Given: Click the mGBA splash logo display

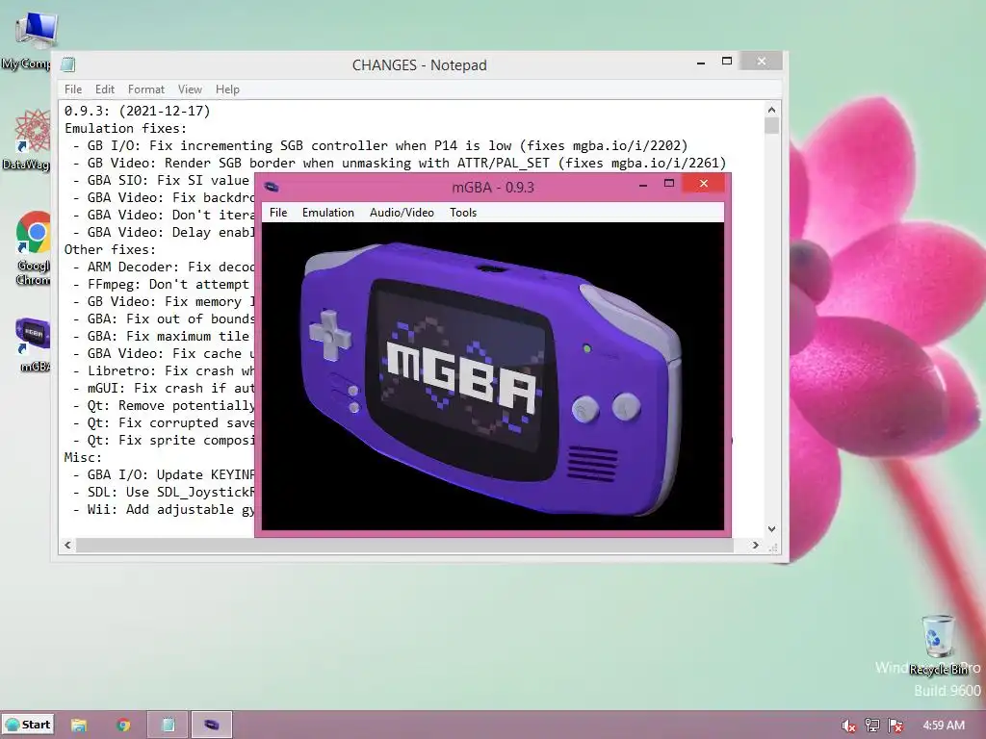Looking at the screenshot, I should tap(492, 376).
